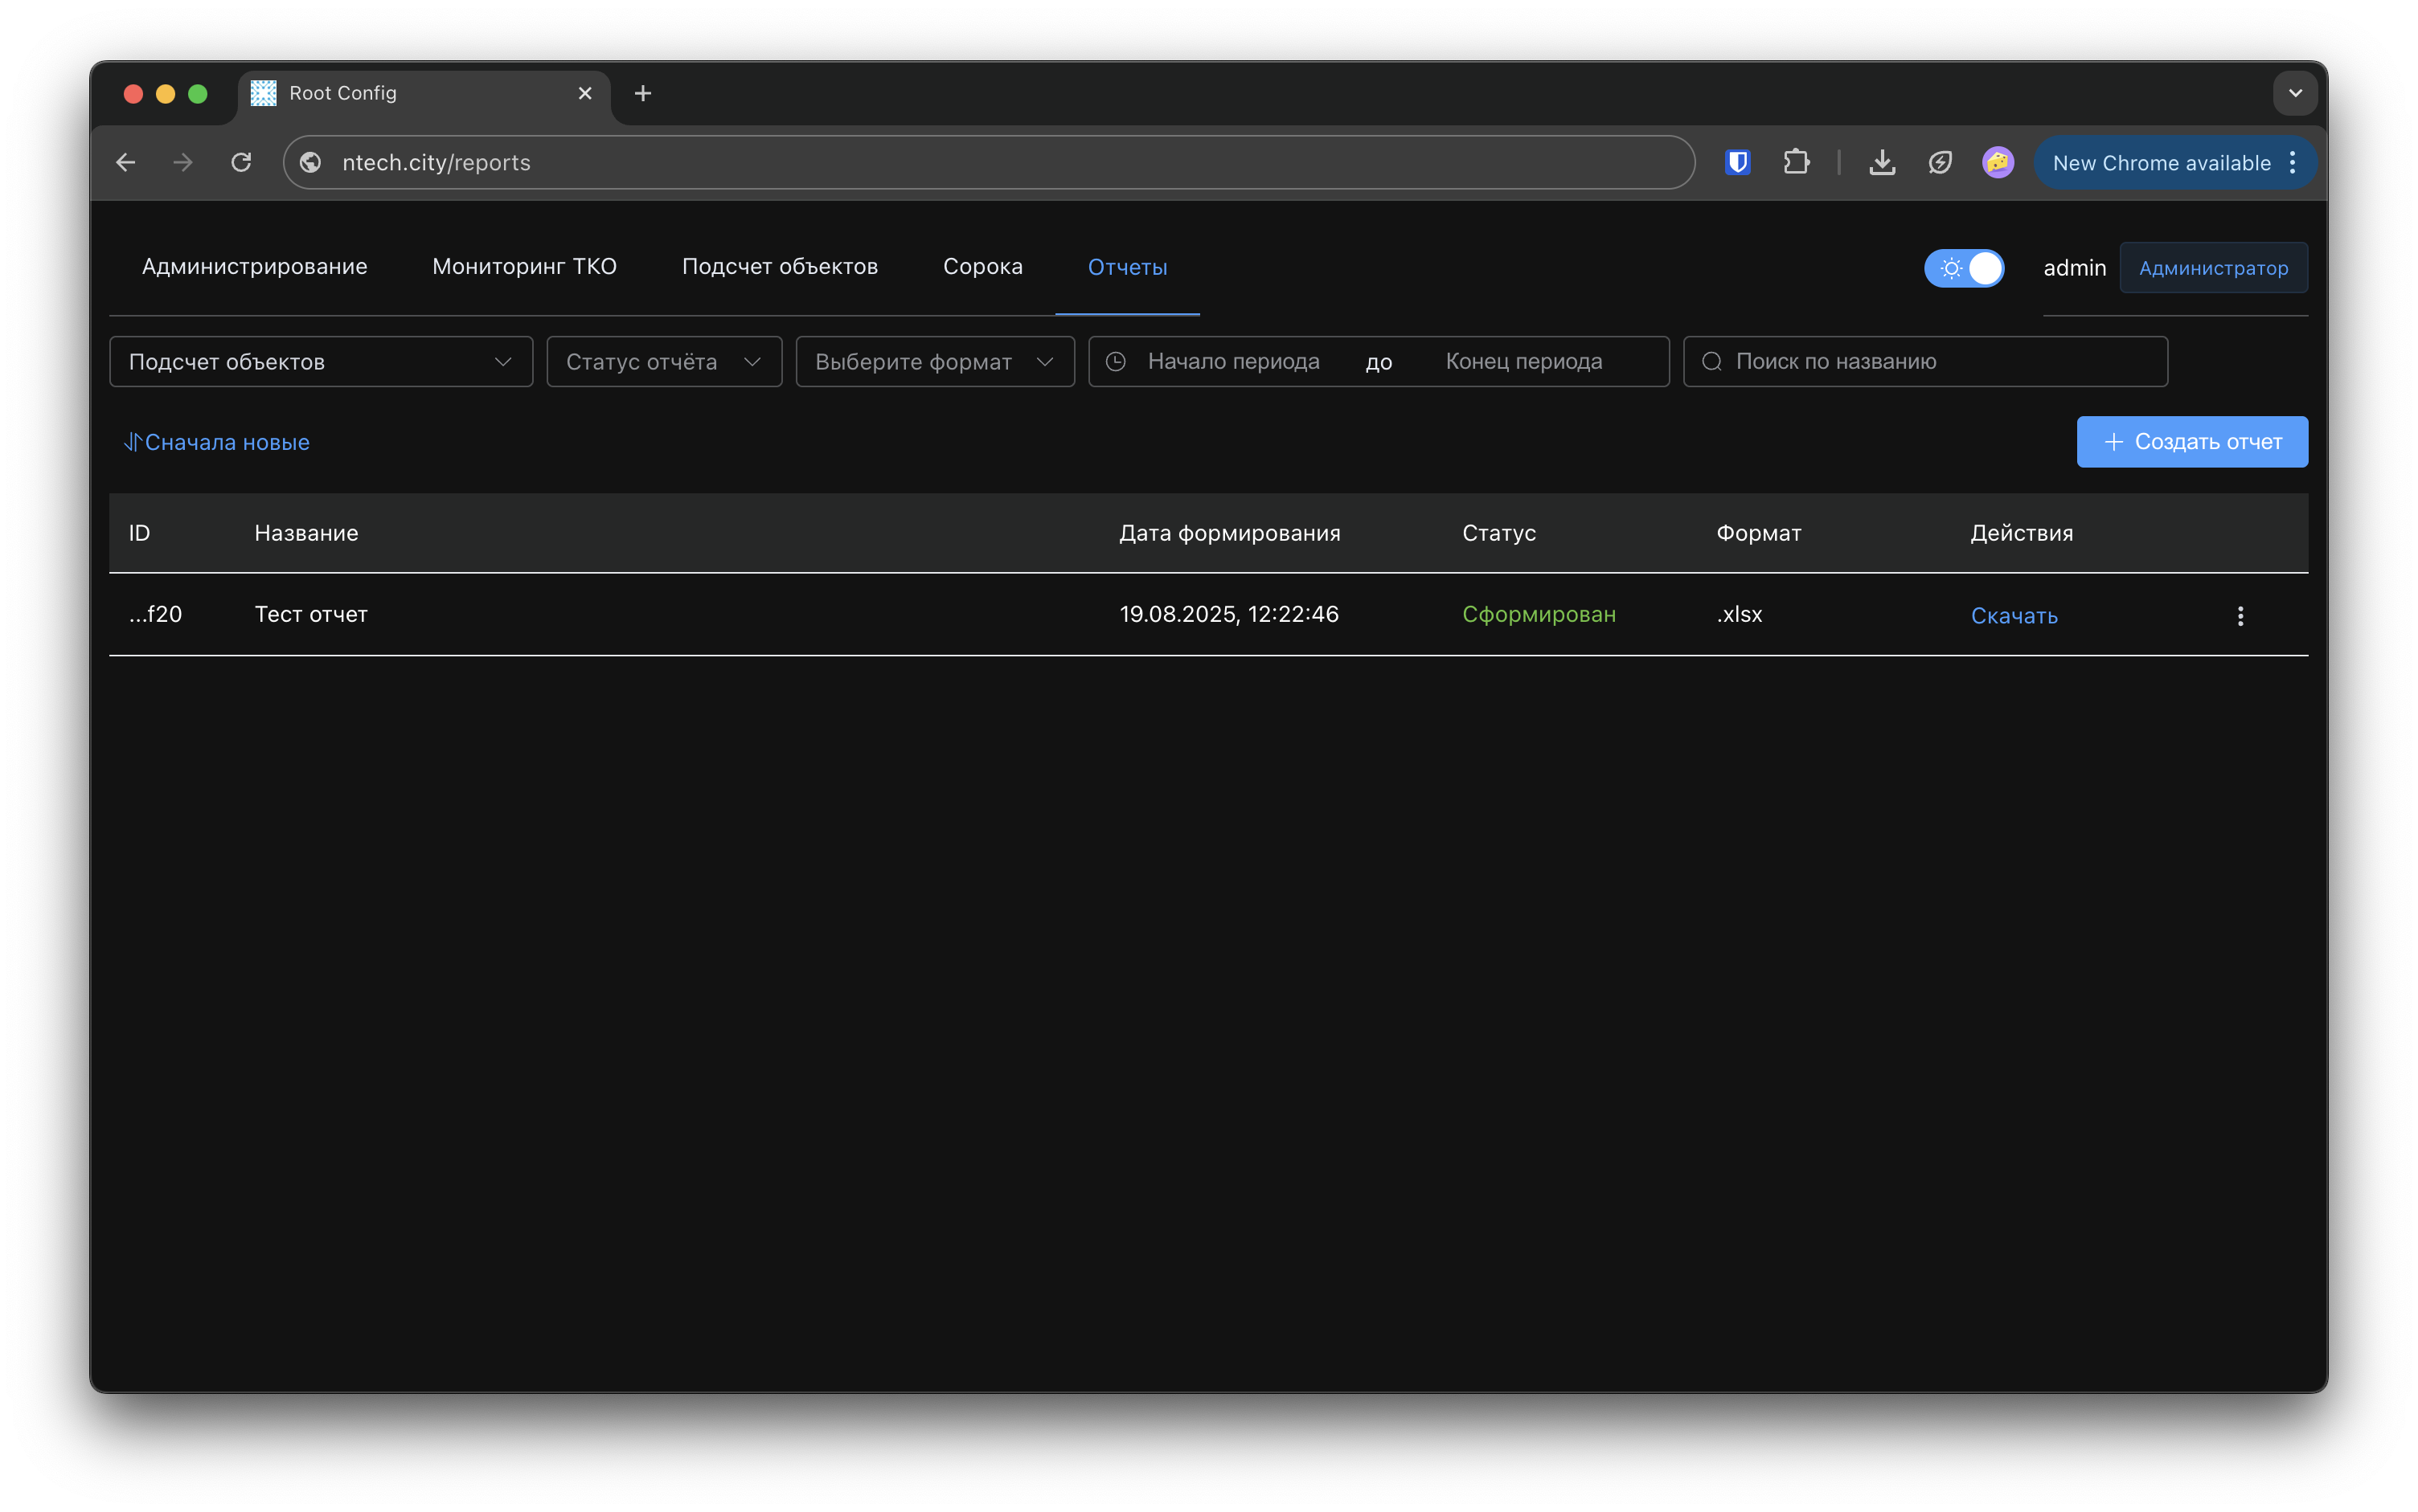Click the three-dot row actions icon

point(2240,616)
